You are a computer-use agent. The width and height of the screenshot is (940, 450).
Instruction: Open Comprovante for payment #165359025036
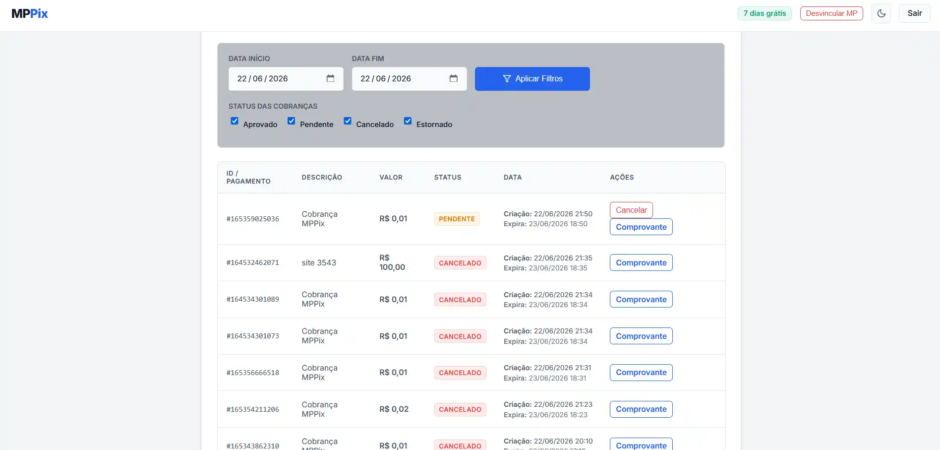click(x=641, y=227)
